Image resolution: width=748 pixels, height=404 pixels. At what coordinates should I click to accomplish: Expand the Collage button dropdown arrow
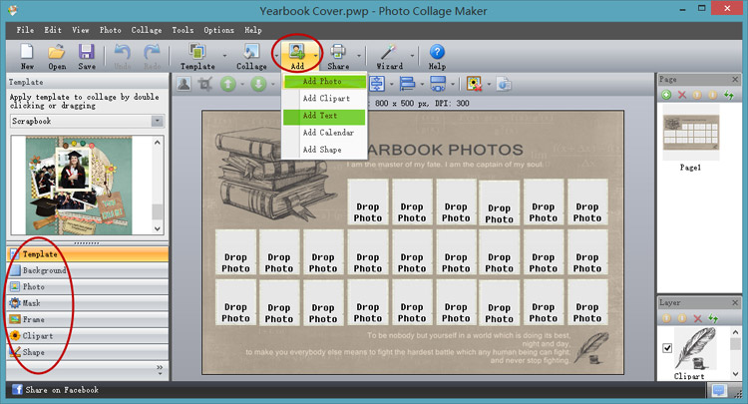coord(275,56)
